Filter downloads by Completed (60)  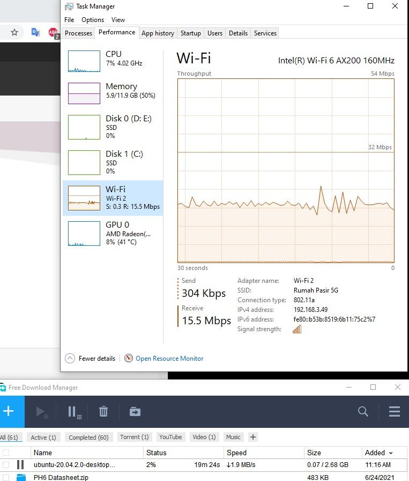(x=88, y=437)
